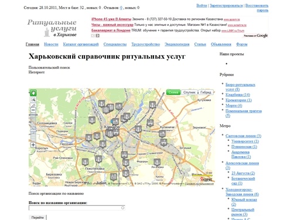Open Энциклопедия navigation item
The image size is (293, 220).
pyautogui.click(x=177, y=44)
